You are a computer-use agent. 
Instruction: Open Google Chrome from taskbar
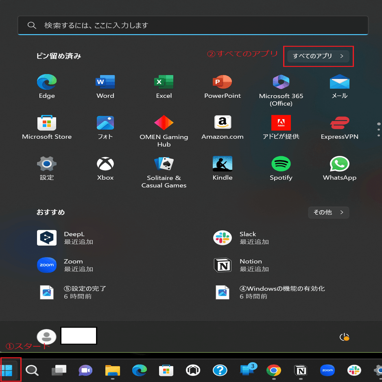coord(274,371)
